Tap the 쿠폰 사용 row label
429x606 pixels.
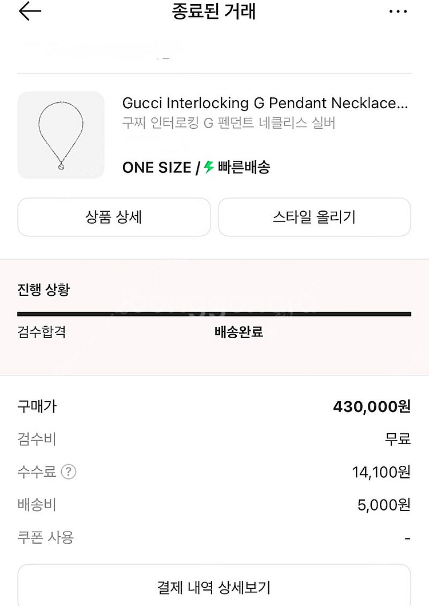(x=46, y=537)
